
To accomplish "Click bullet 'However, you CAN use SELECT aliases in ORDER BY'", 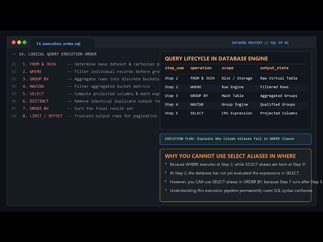I will [x=246, y=182].
